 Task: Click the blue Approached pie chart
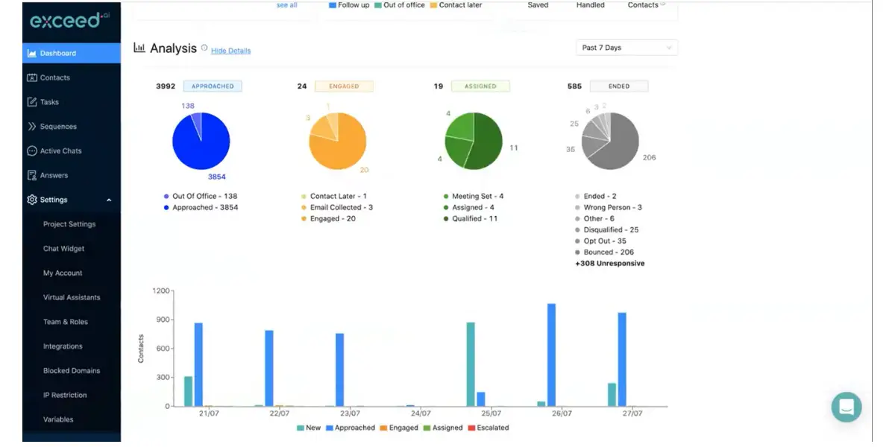(201, 142)
